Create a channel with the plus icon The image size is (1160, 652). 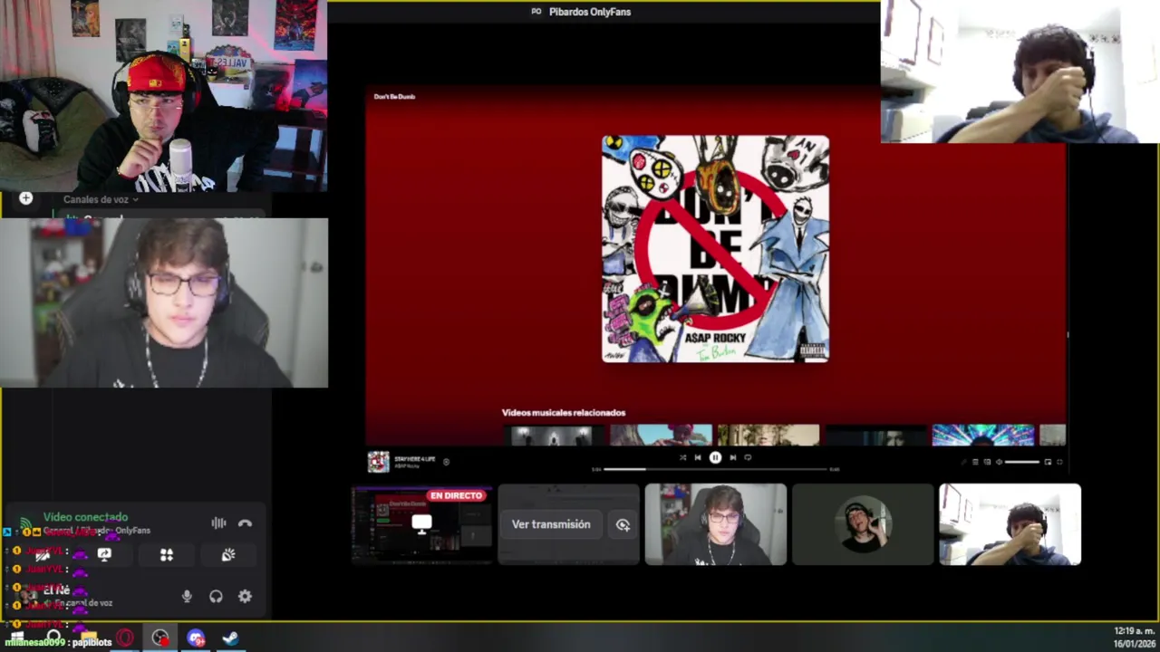25,198
